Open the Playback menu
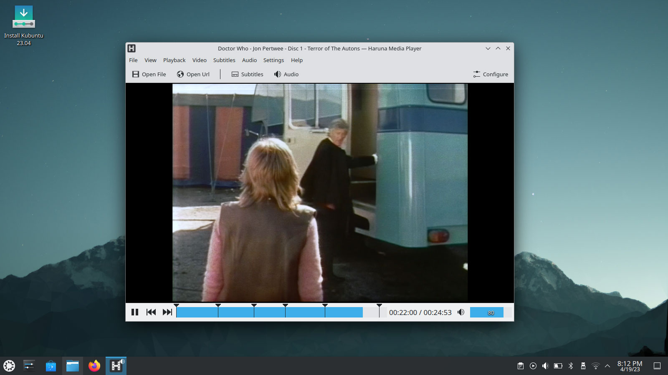668x375 pixels. 174,60
